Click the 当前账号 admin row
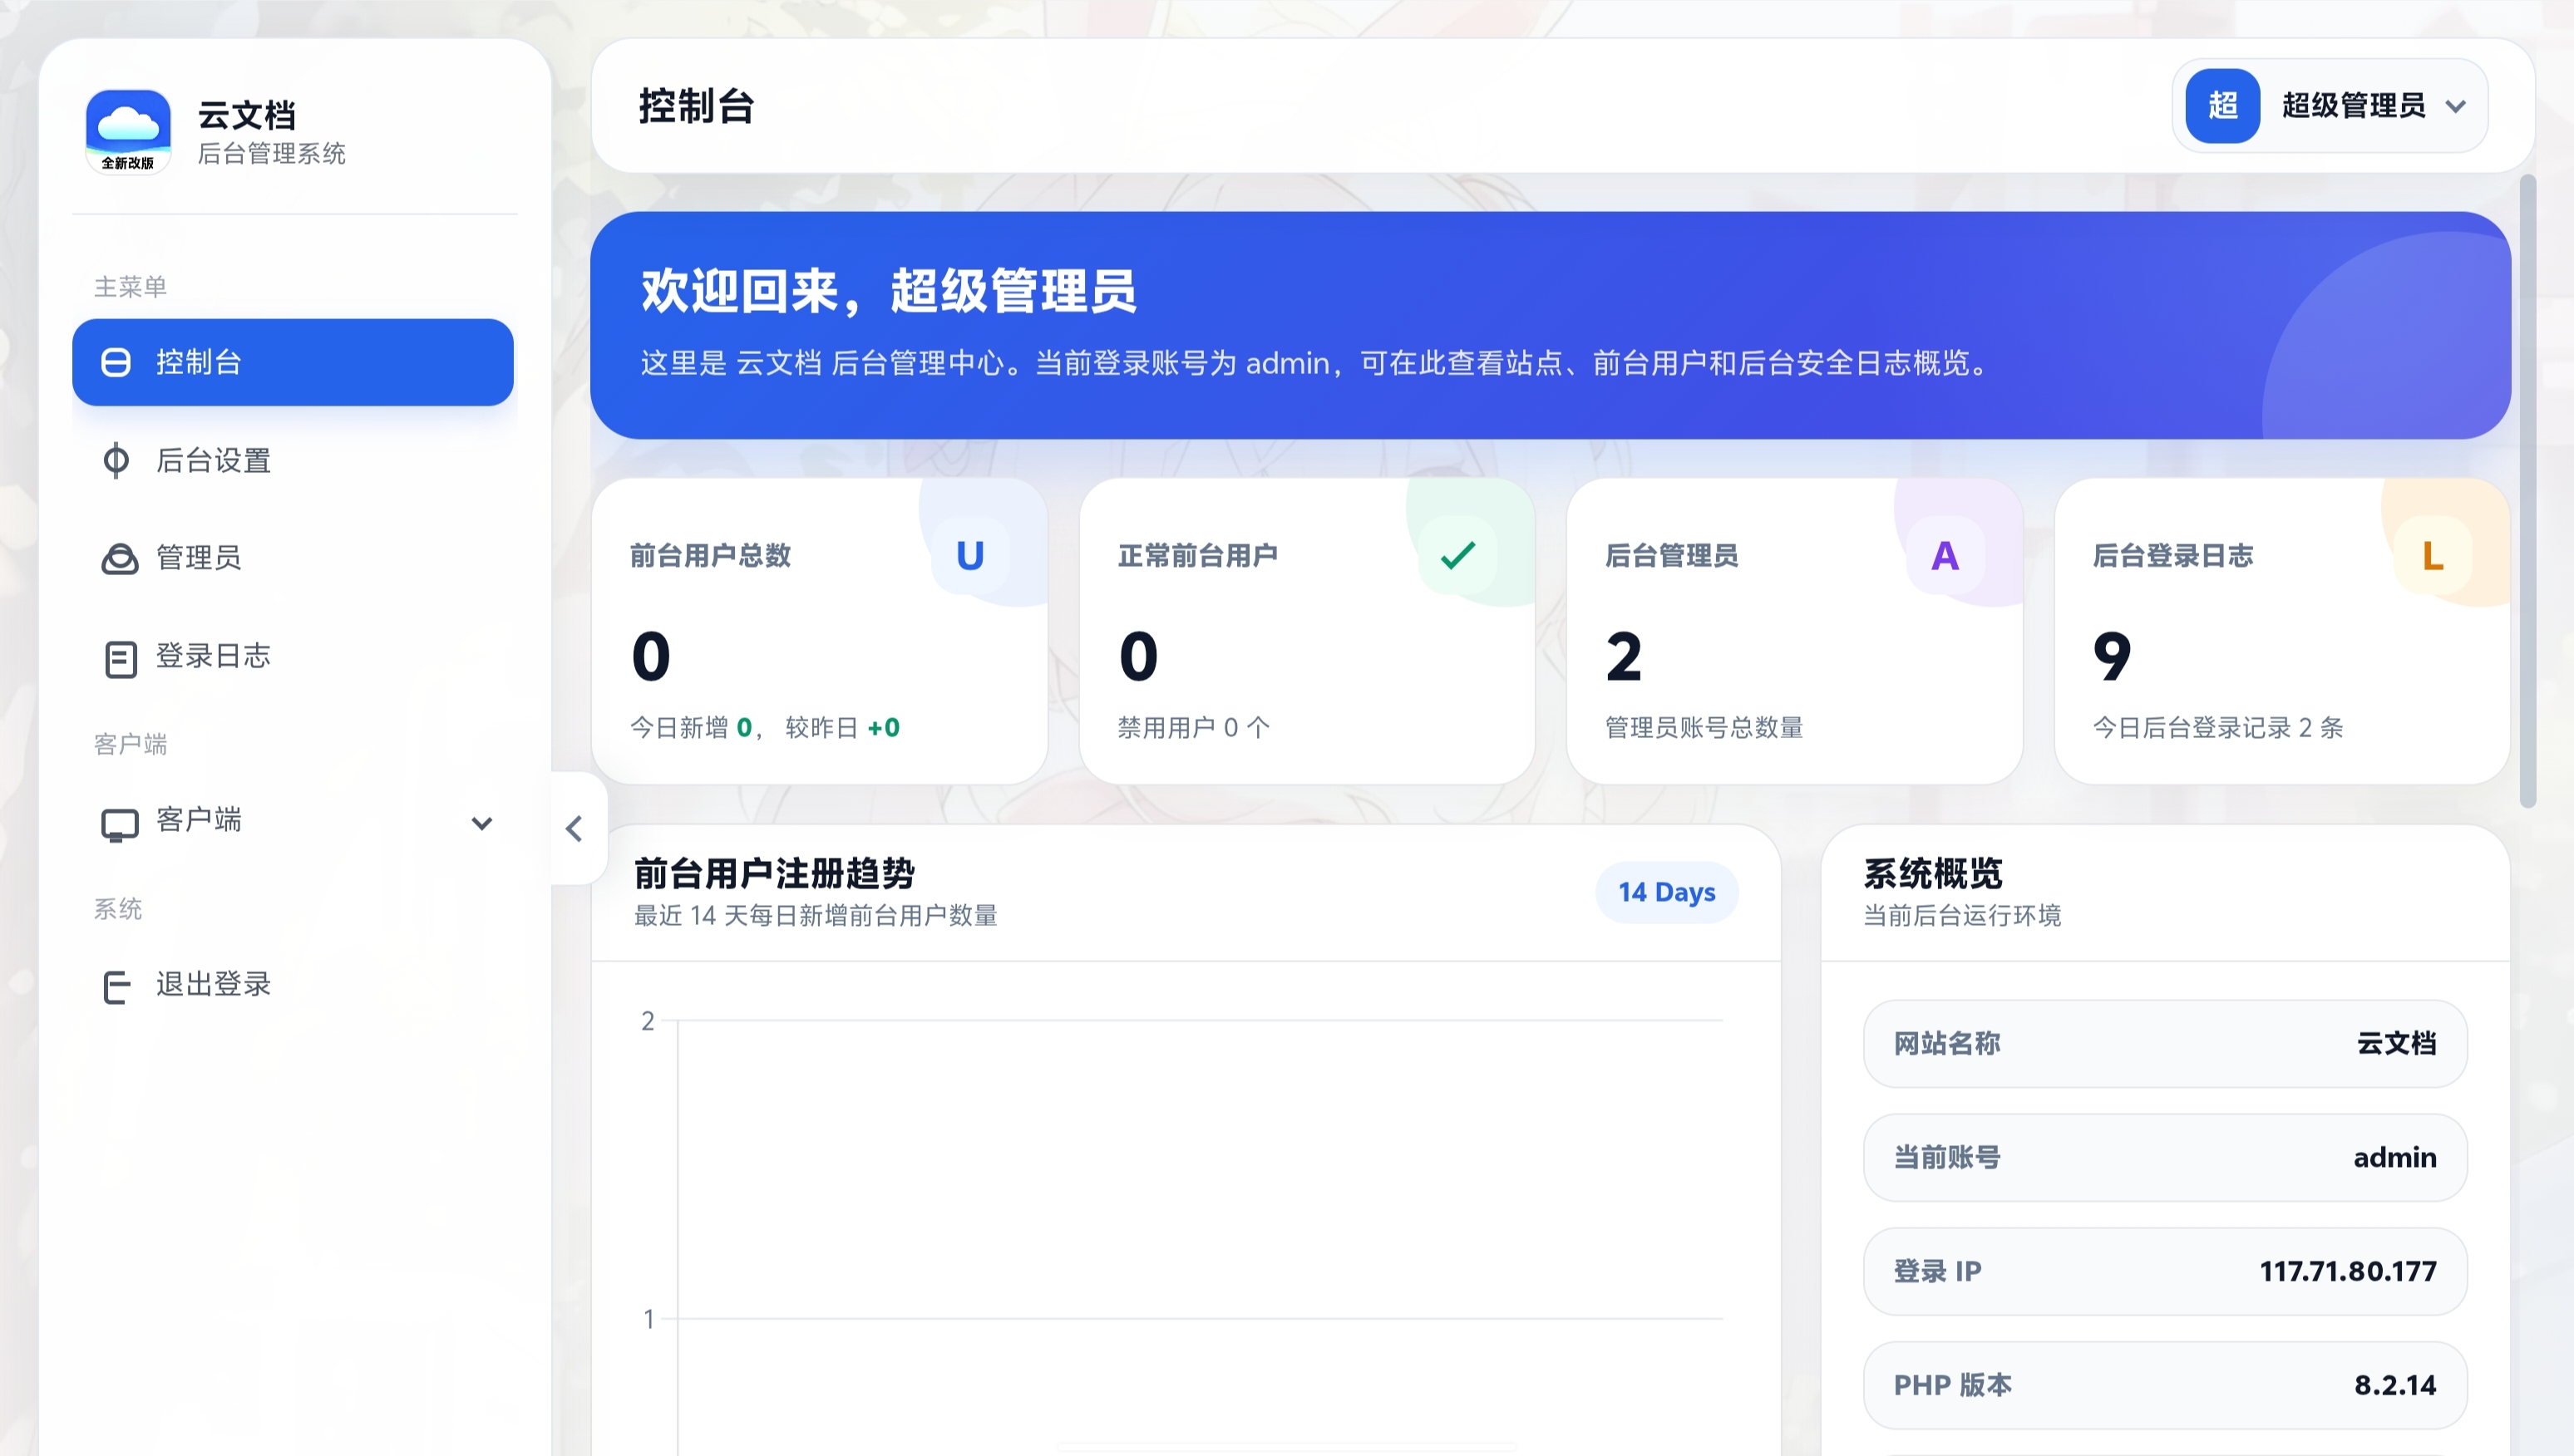The width and height of the screenshot is (2574, 1456). coord(2165,1158)
